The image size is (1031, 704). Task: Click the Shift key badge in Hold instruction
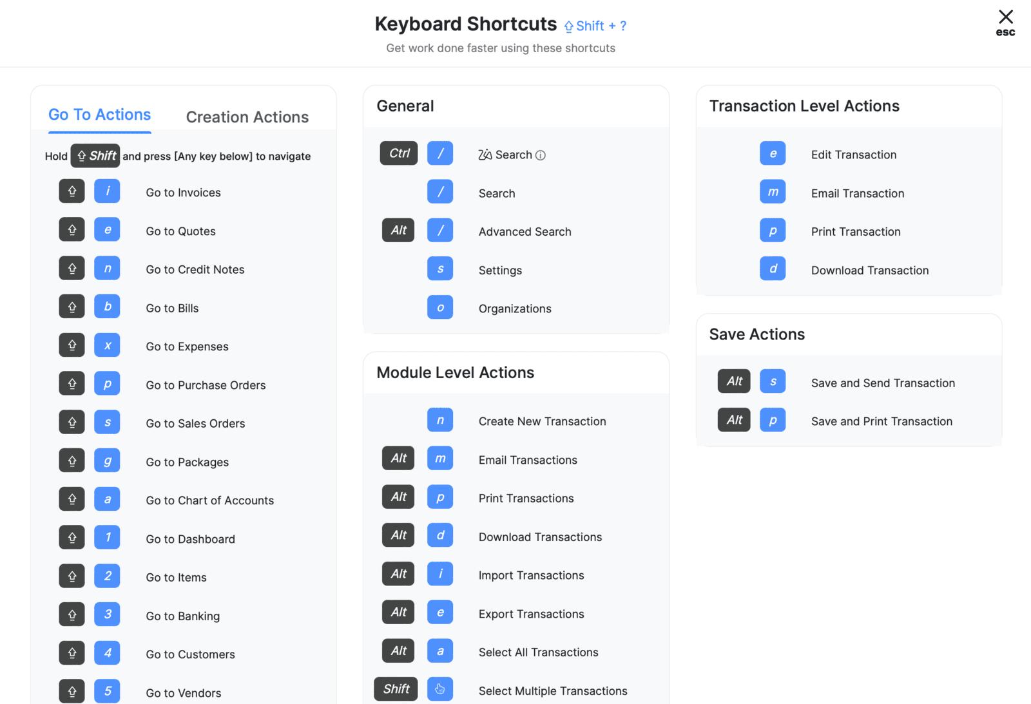95,156
